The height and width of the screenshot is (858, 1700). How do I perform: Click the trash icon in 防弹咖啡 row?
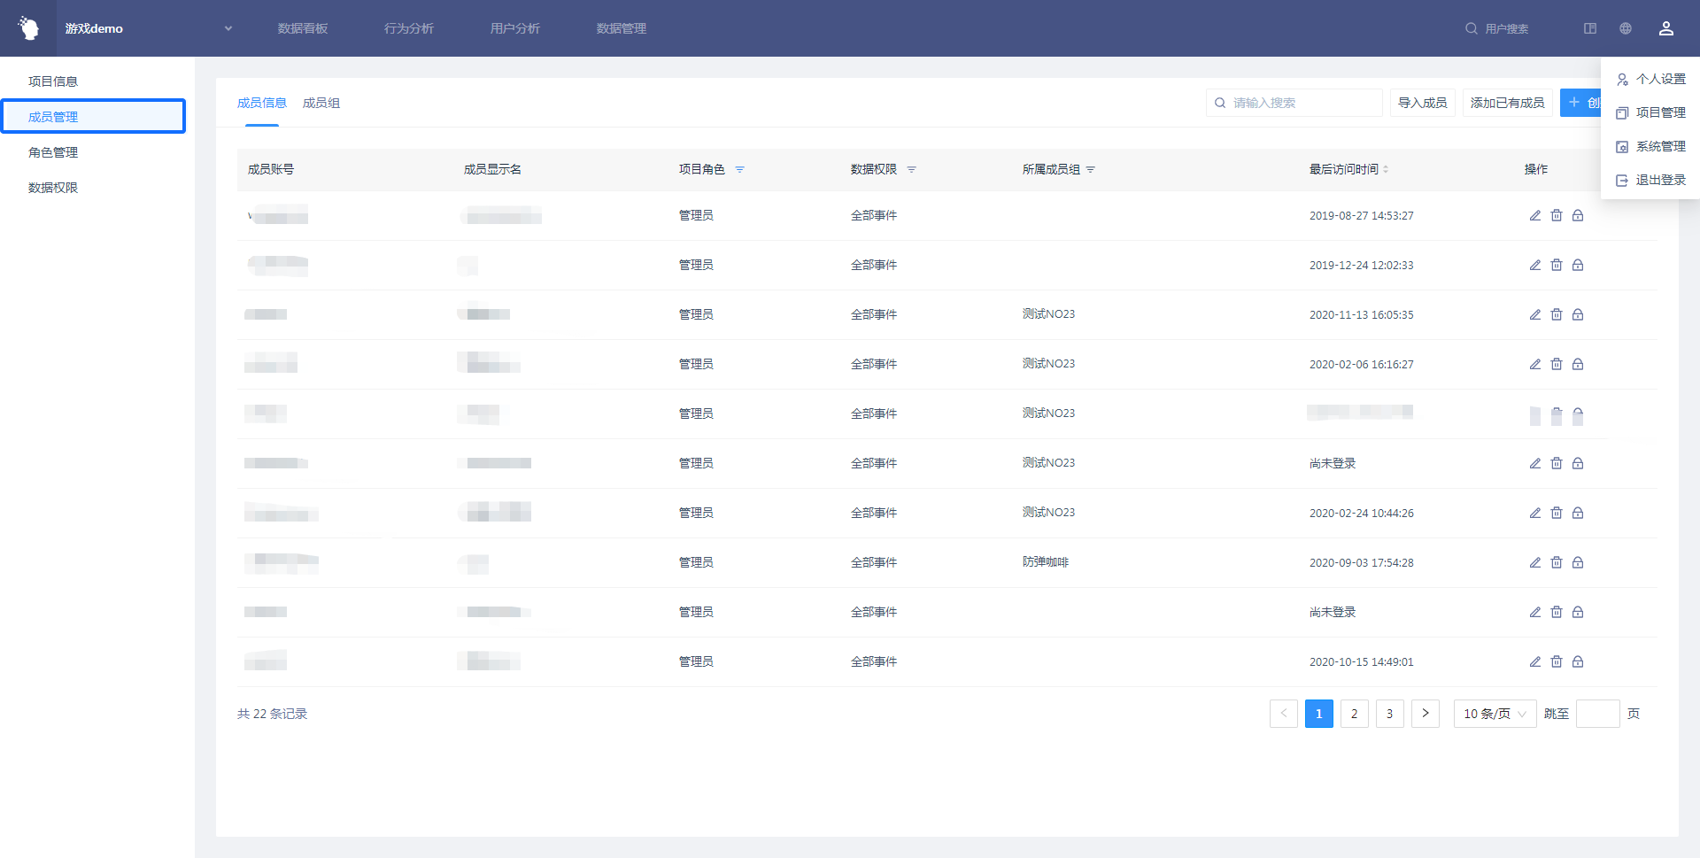point(1557,562)
